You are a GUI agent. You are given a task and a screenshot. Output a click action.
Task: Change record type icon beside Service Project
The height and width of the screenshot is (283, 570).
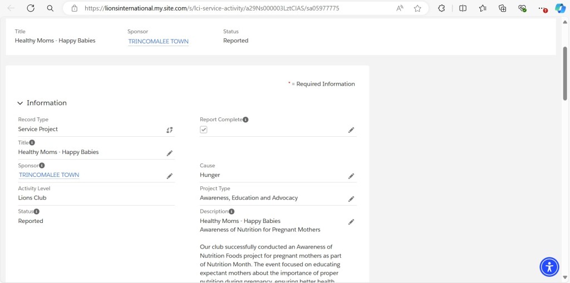[x=169, y=130]
